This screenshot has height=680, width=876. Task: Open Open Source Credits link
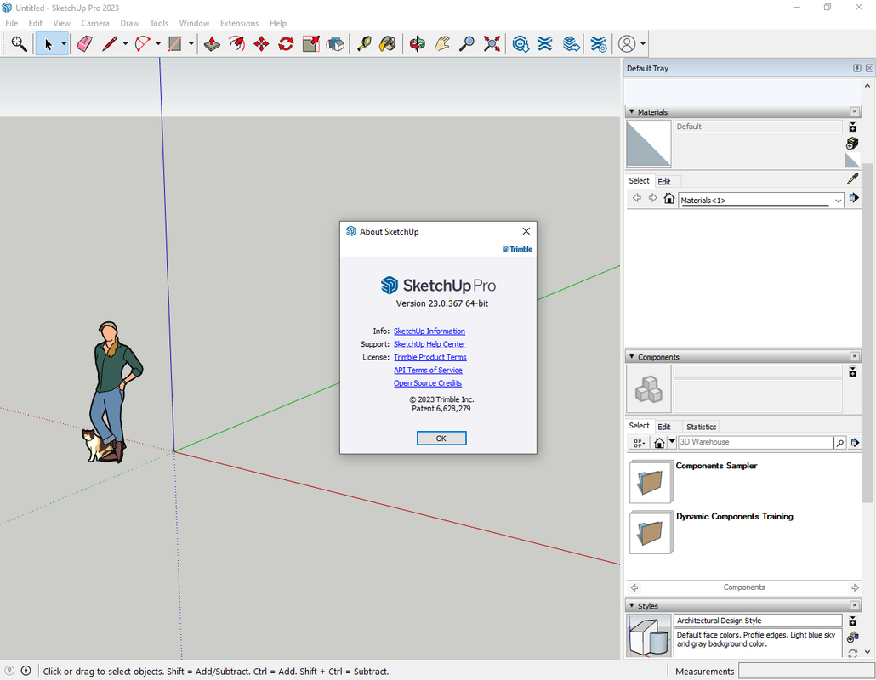428,383
